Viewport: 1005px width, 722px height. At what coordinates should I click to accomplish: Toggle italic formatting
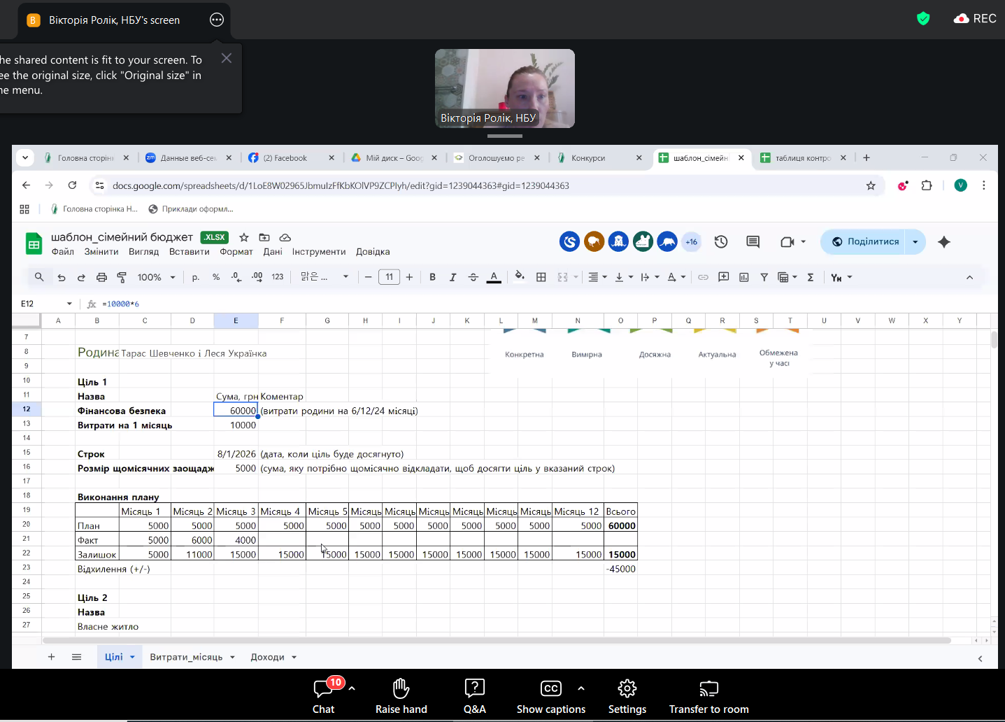(x=452, y=278)
